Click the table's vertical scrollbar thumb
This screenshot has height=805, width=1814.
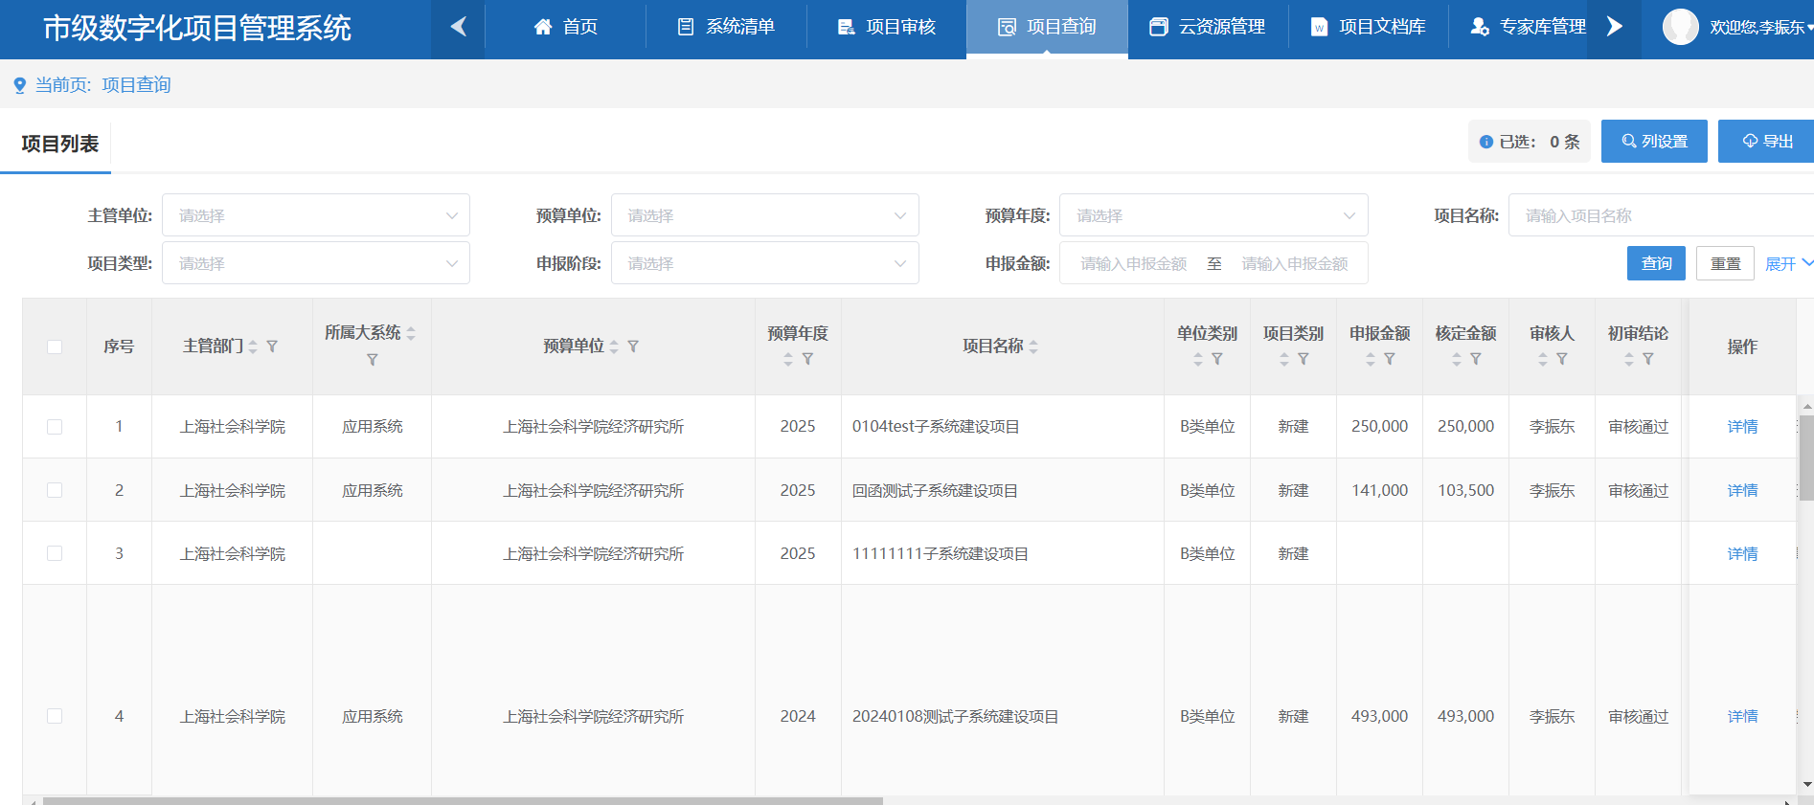point(1806,458)
